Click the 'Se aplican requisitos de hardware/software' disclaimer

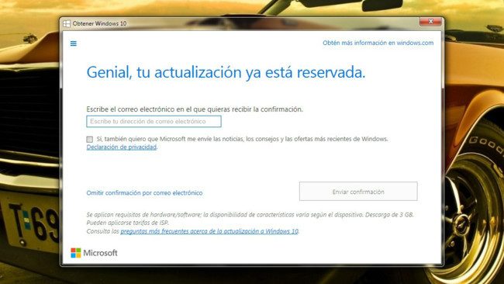(x=250, y=214)
